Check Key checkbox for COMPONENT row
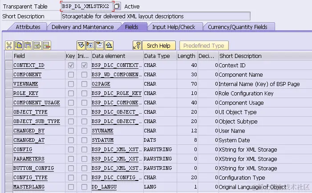This screenshot has height=193, width=312. 71,75
